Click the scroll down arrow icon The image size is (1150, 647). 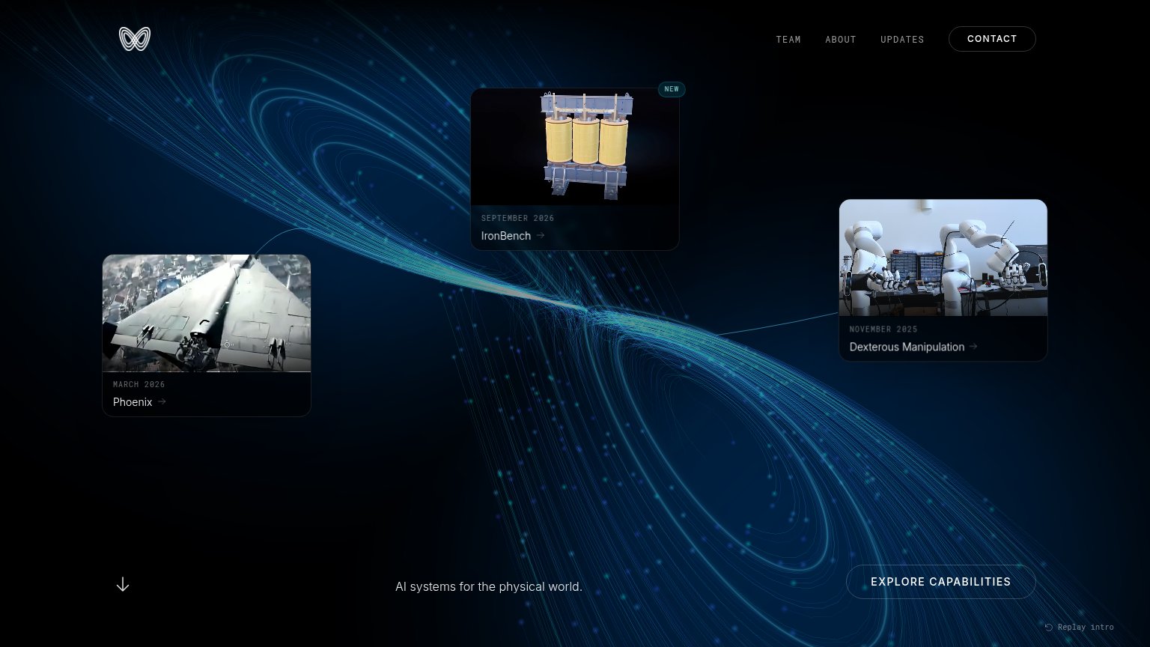(123, 584)
